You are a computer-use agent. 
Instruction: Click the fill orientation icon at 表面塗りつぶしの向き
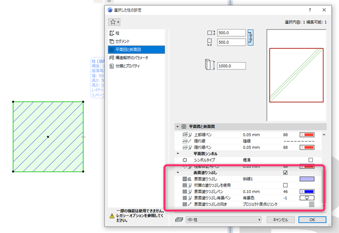(x=311, y=204)
